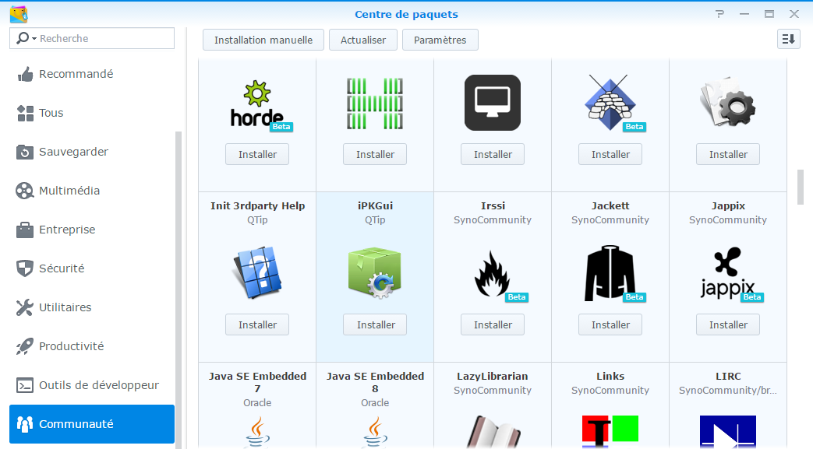Click Installer under the green H icon
This screenshot has height=449, width=813.
coord(375,154)
